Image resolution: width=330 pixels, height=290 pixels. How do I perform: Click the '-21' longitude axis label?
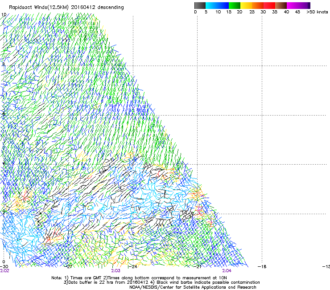198,267
